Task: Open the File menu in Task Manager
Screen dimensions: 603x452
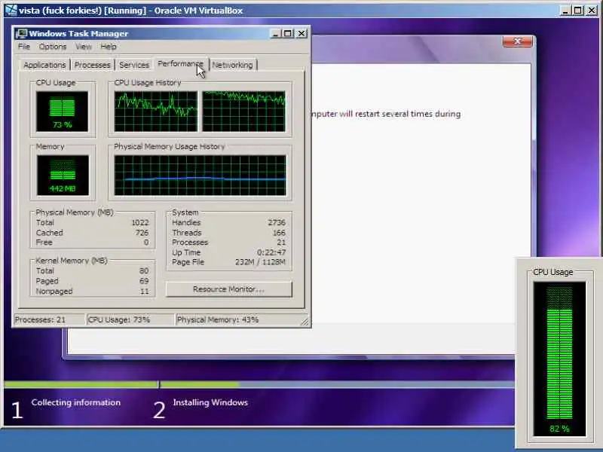Action: pos(24,47)
